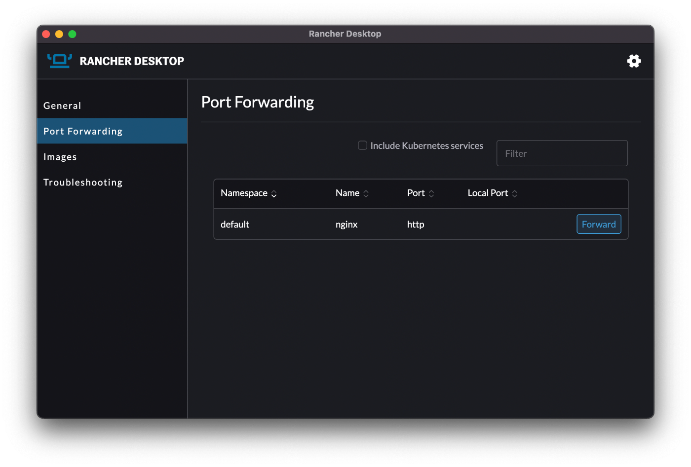Open settings via the gear icon
Screen dimensions: 691x467
[x=634, y=61]
